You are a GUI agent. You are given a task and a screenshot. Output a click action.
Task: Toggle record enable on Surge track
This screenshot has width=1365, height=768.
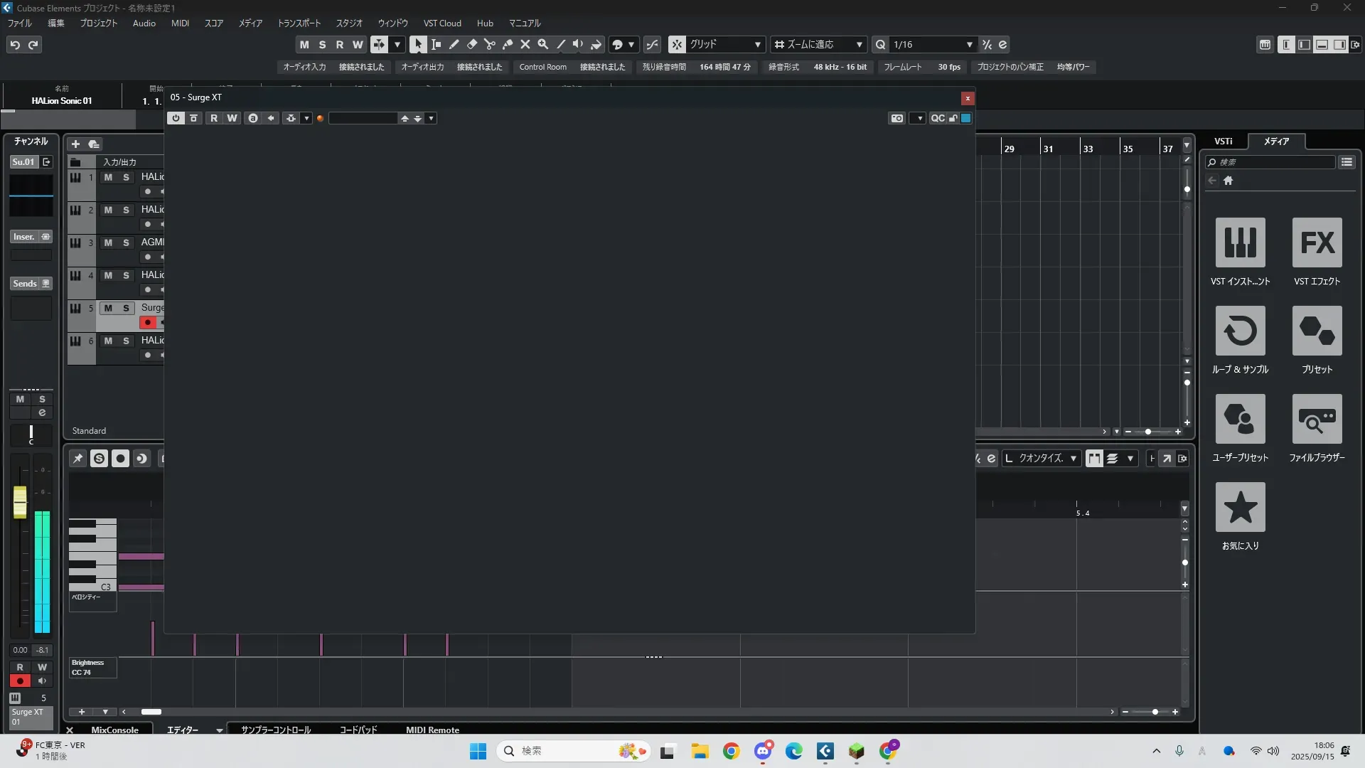pyautogui.click(x=148, y=322)
